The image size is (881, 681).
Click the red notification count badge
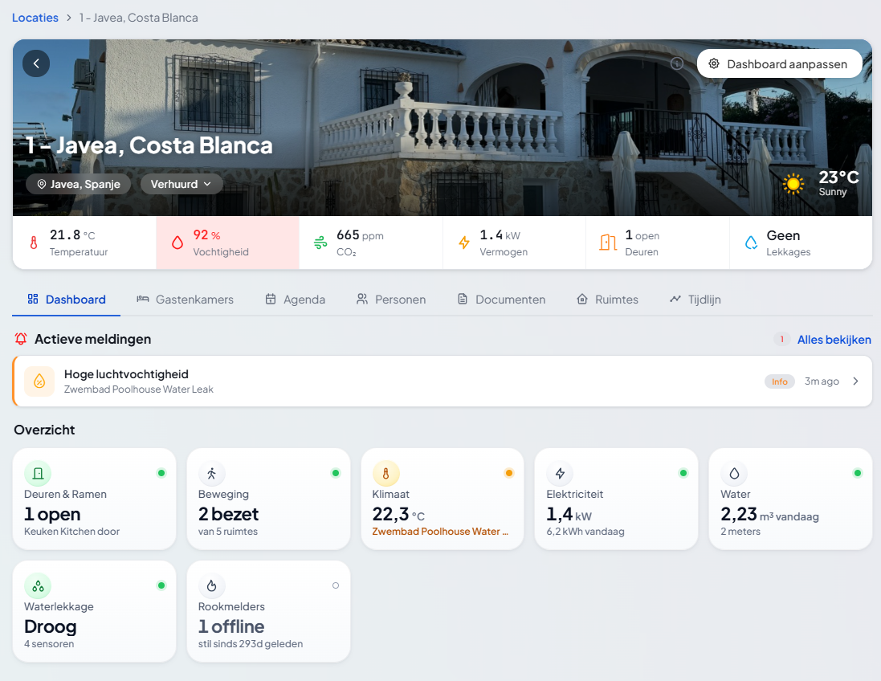[781, 340]
